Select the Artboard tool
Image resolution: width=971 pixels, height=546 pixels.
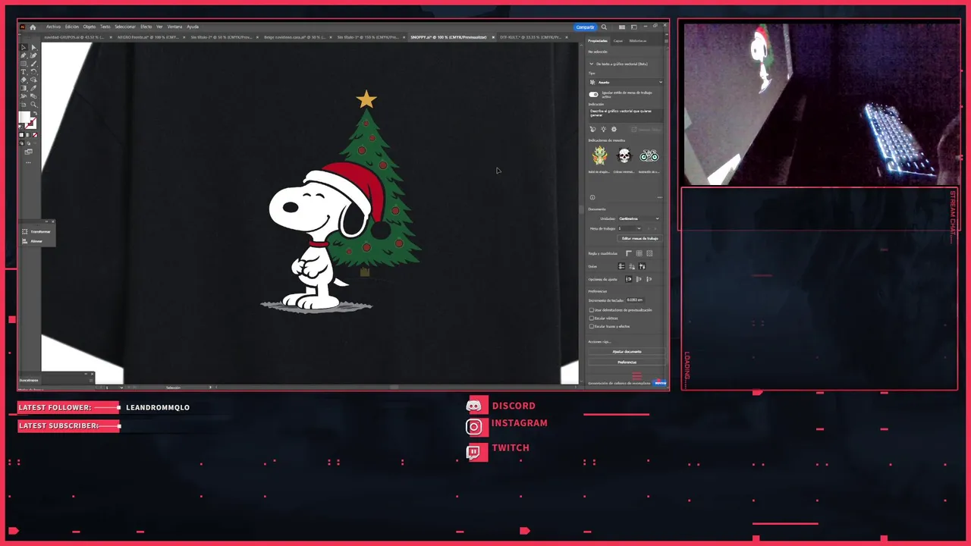[x=23, y=105]
